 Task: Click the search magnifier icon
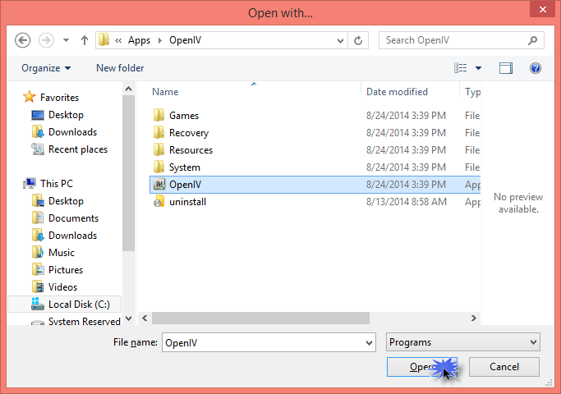point(533,40)
